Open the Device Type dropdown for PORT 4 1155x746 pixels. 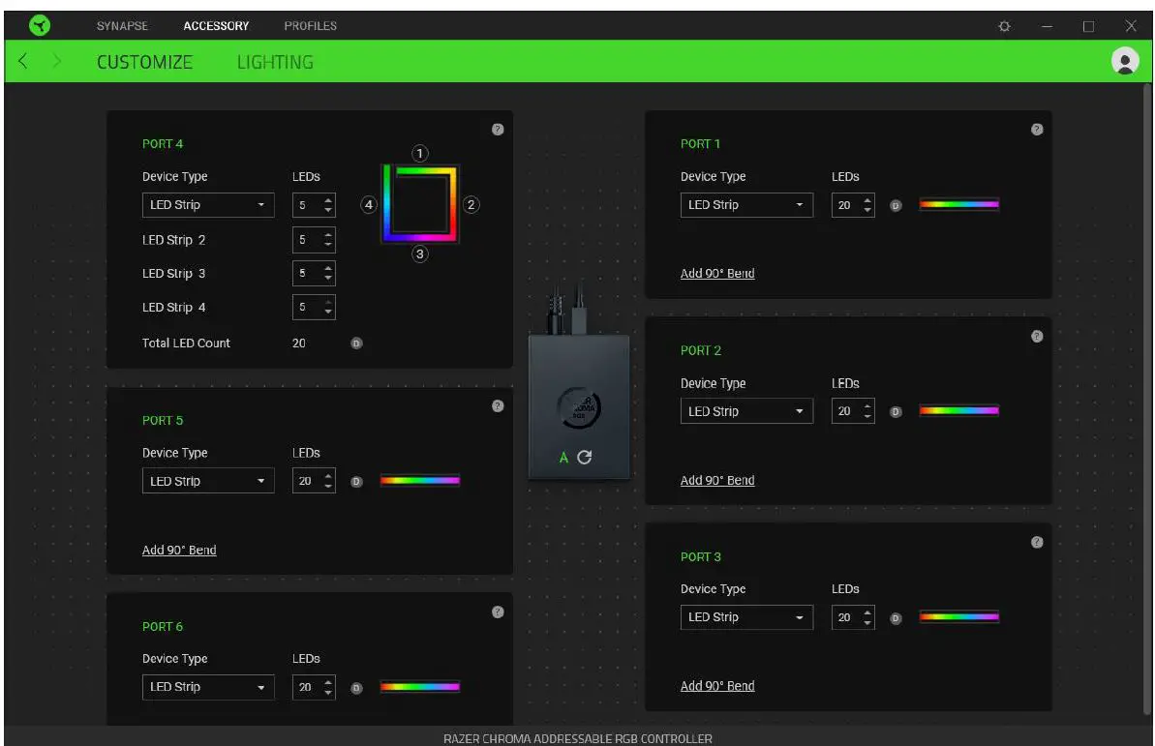(207, 204)
